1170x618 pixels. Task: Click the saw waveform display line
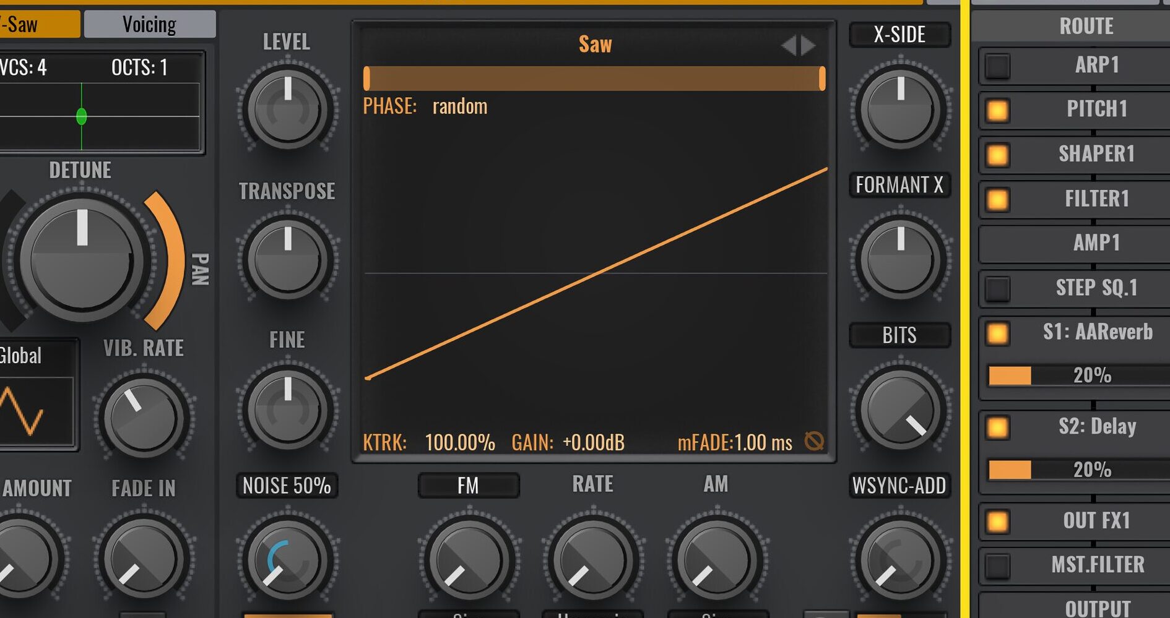pyautogui.click(x=597, y=273)
